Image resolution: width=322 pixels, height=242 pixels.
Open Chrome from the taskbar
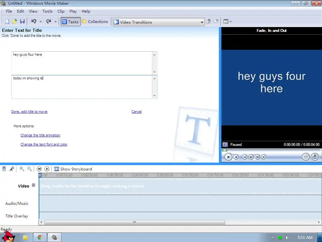point(40,238)
